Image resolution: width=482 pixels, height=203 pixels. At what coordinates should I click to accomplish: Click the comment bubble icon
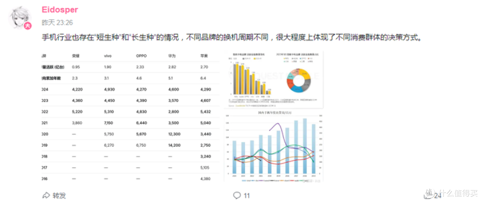237,195
